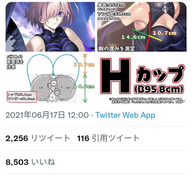Open the bottom-left cross-section diagram image
Viewport: 193px width, 178px height.
(x=50, y=79)
